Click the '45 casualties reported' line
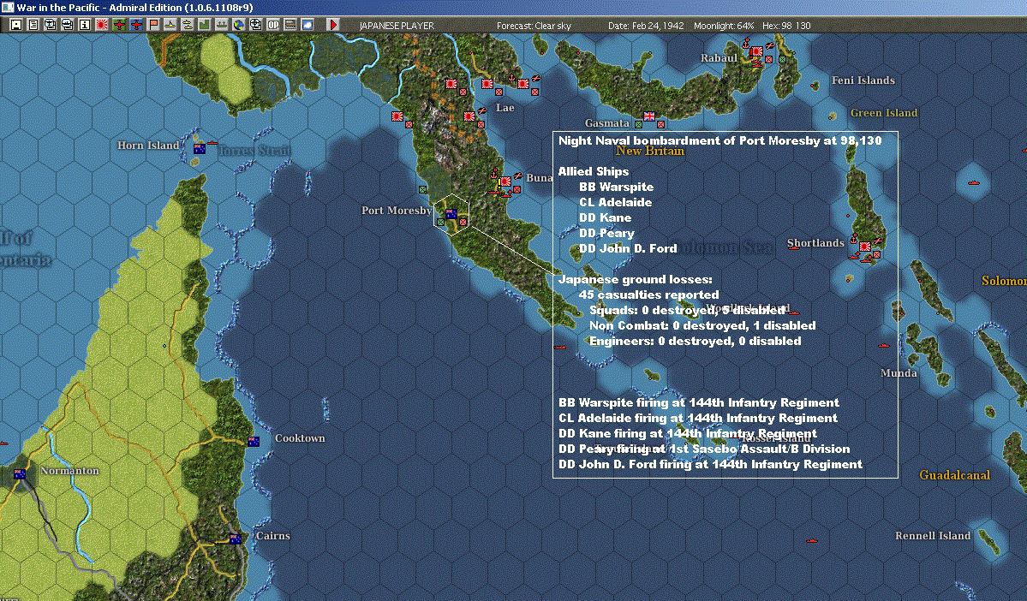Image resolution: width=1027 pixels, height=601 pixels. coord(648,295)
